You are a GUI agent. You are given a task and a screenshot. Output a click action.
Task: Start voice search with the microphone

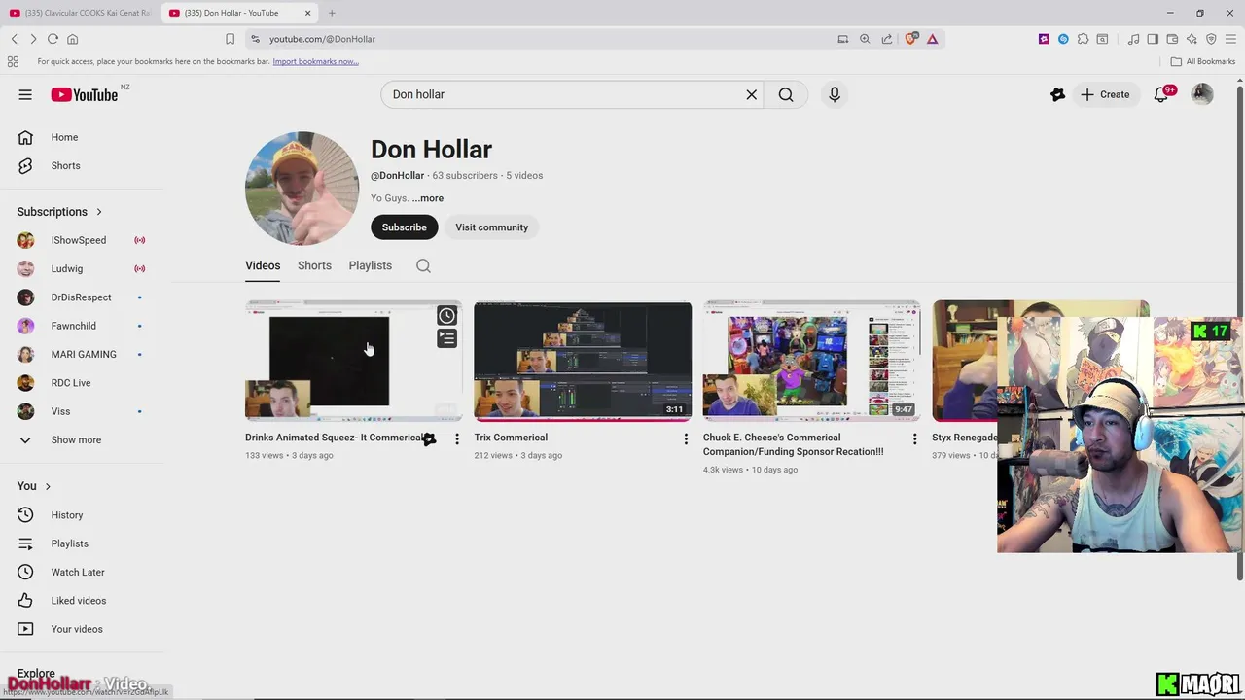[834, 94]
